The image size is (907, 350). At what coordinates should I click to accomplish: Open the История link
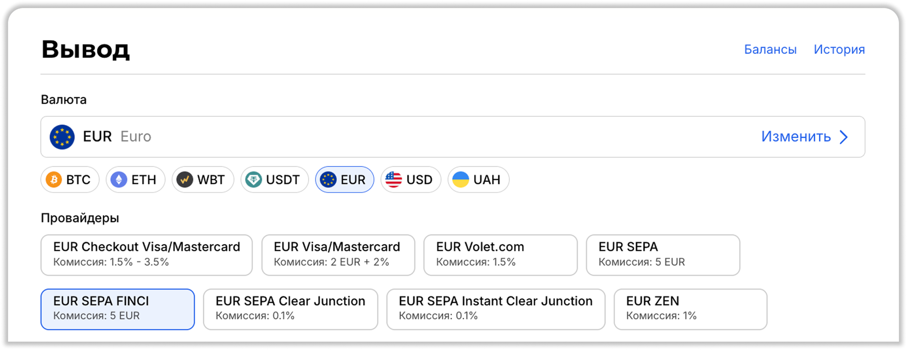839,49
